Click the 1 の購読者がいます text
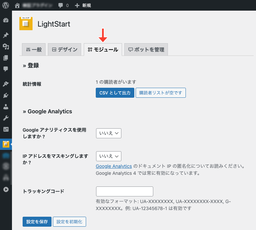This screenshot has height=230, width=256. [116, 82]
